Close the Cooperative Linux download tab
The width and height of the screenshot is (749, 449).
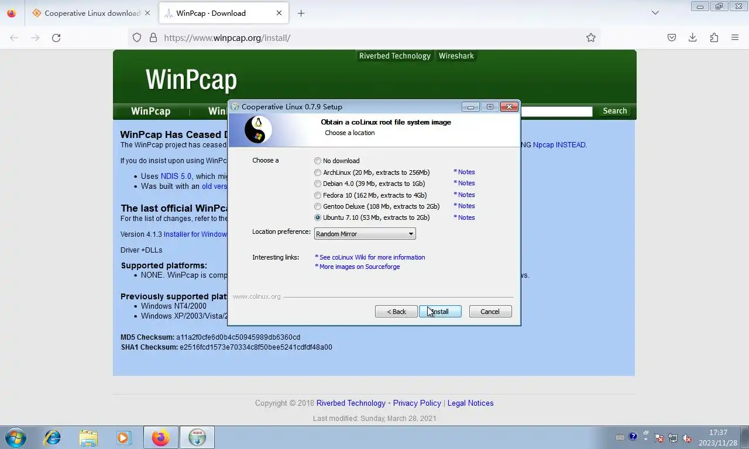coord(147,13)
